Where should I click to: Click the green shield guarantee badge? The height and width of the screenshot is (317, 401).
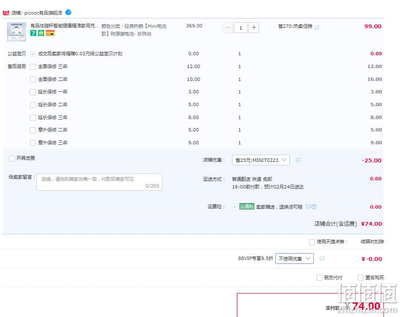click(41, 33)
